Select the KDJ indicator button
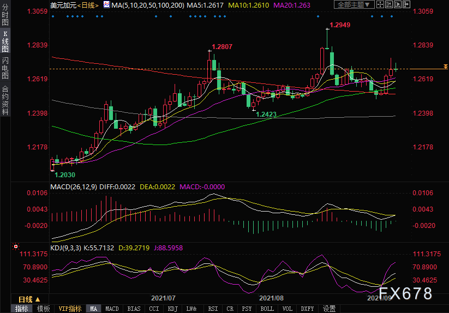The width and height of the screenshot is (449, 313). tap(172, 309)
